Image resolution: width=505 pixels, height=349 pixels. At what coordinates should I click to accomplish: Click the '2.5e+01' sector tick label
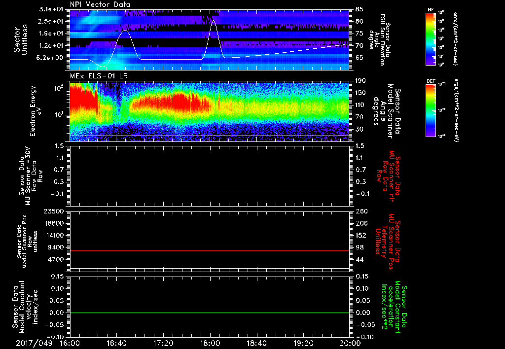pos(51,21)
